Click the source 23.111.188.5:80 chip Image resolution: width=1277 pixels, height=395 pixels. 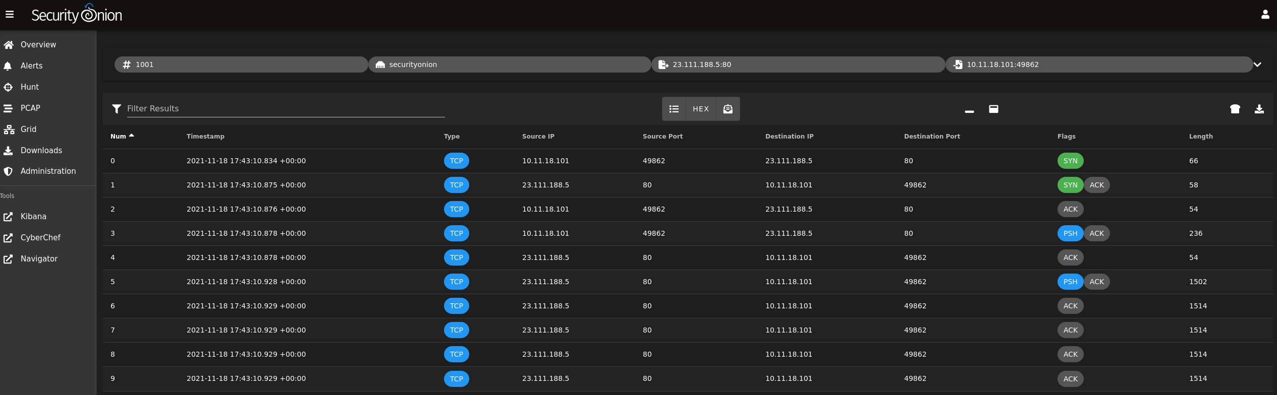(798, 64)
